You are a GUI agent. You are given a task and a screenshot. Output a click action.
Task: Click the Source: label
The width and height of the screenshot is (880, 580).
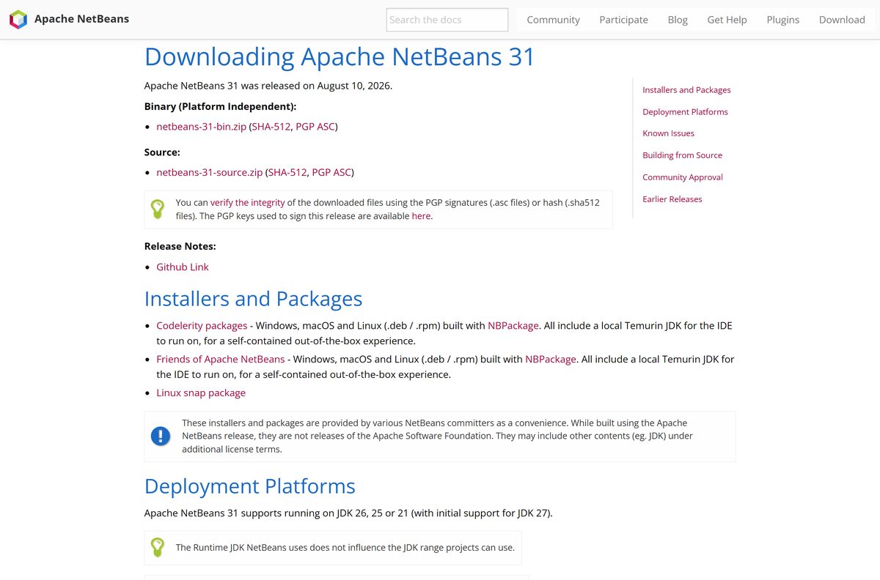pyautogui.click(x=162, y=152)
